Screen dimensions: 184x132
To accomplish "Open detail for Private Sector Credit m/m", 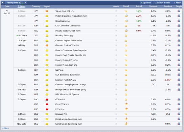I will pyautogui.click(x=126, y=31).
